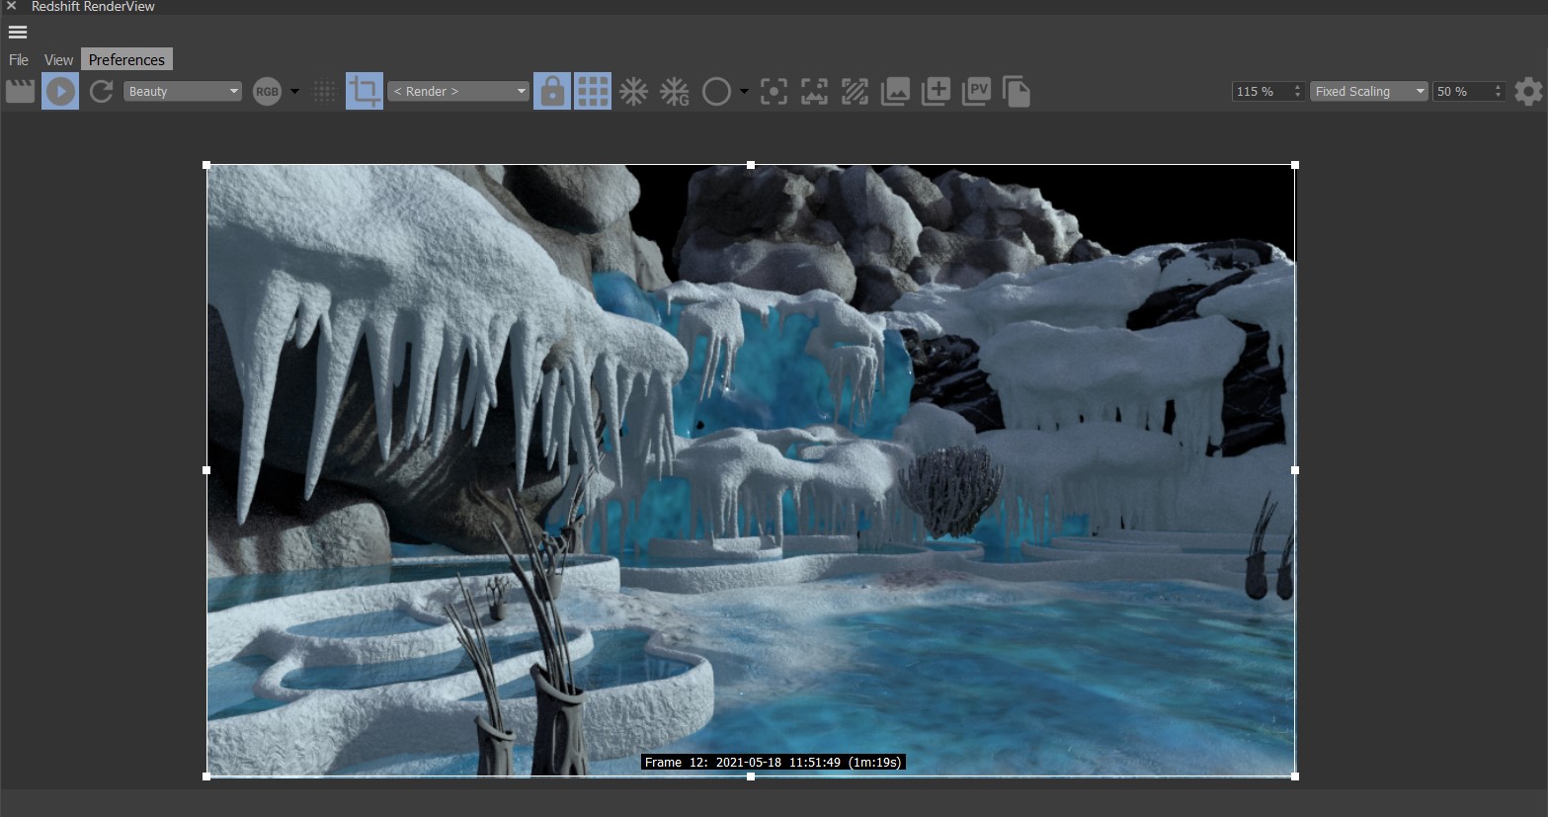This screenshot has width=1548, height=817.
Task: Open the View menu
Action: 58,59
